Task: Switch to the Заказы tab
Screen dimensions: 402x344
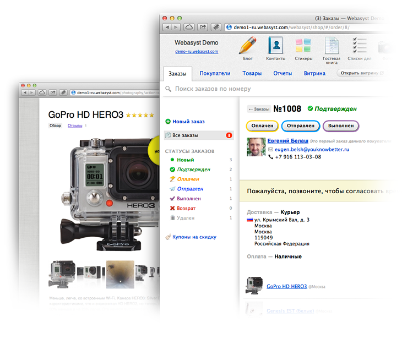Action: coord(177,74)
